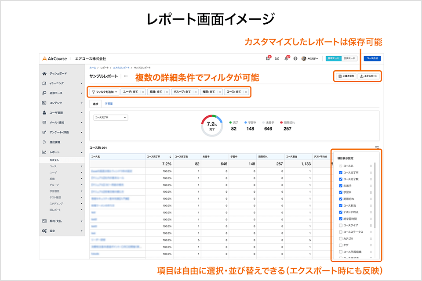Uncheck the コース完了数 column checkbox
The image size is (422, 281).
click(x=340, y=179)
